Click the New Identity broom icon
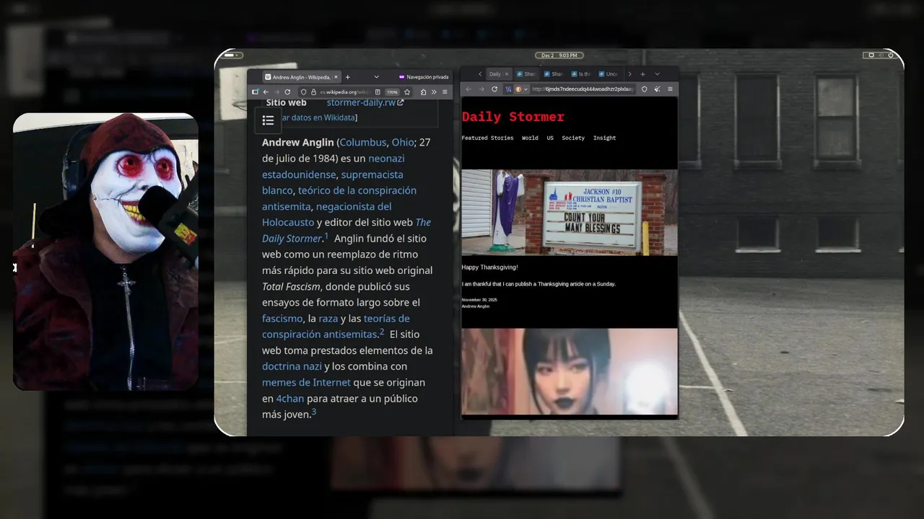 pyautogui.click(x=658, y=89)
